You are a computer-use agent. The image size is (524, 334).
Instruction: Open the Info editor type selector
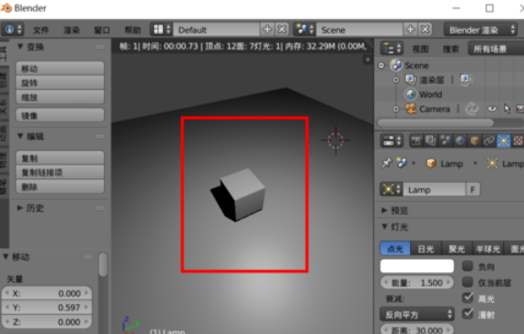click(x=13, y=30)
